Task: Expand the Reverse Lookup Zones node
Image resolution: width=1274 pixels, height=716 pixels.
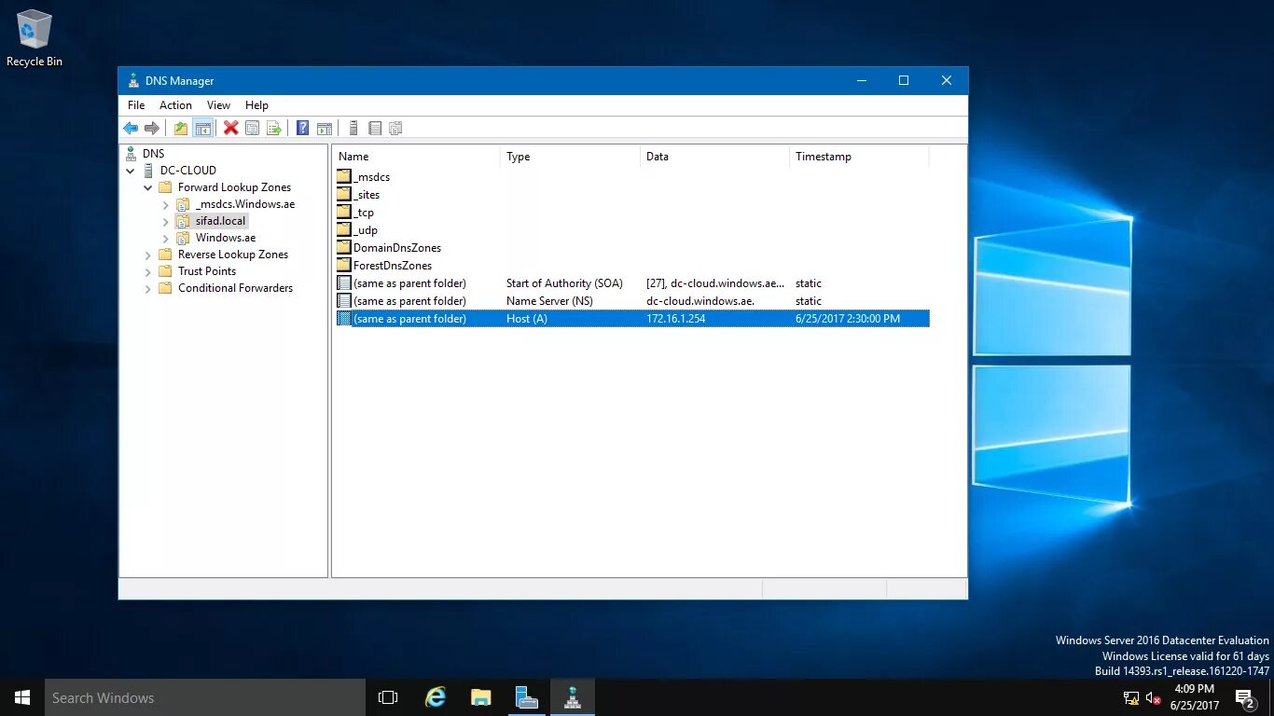Action: click(147, 254)
